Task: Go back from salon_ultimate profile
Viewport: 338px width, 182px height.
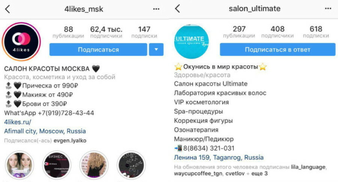Action: point(177,9)
